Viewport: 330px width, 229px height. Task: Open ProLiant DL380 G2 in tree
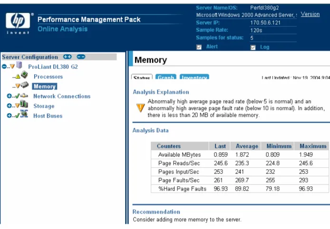(x=53, y=67)
